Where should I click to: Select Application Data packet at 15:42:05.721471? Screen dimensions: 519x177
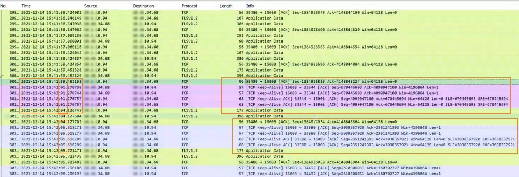259,150
